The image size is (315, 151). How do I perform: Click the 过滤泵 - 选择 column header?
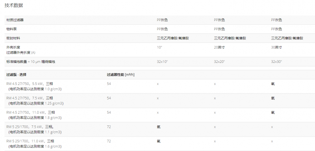tap(16, 75)
